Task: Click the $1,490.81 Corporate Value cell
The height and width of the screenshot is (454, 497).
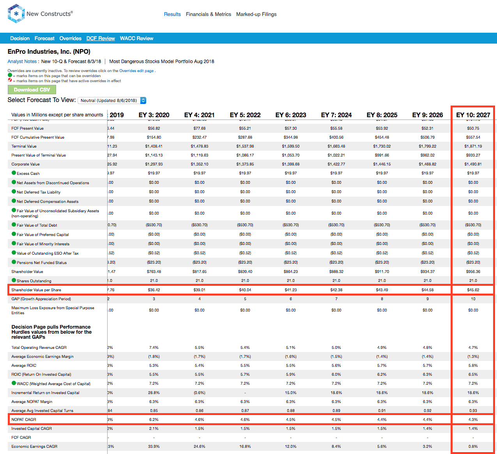Action: pos(473,164)
